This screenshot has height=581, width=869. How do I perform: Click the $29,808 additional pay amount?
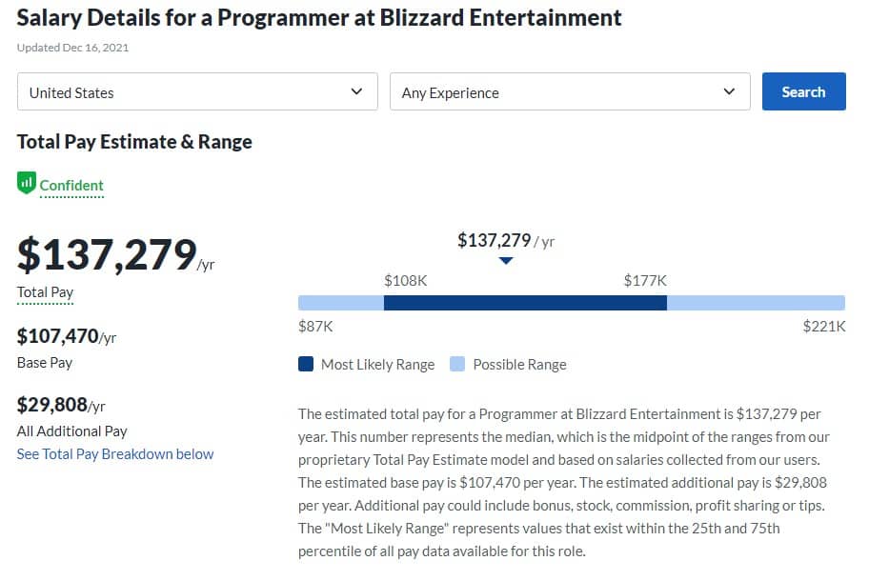[52, 405]
